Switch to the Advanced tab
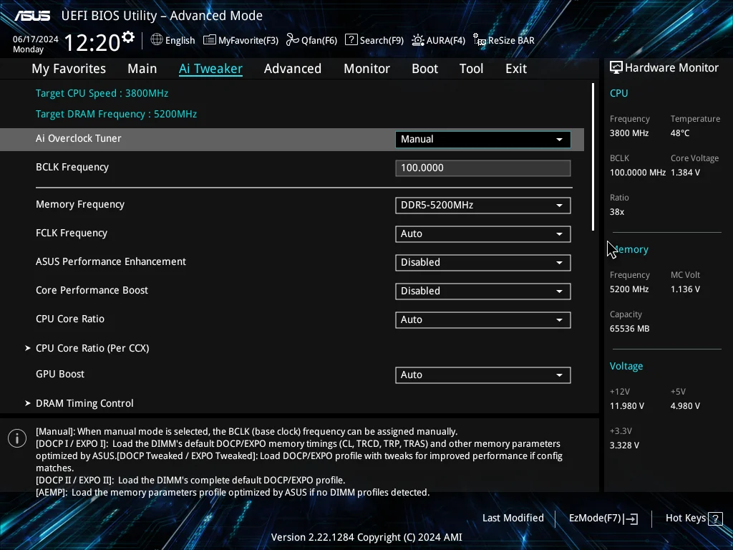The width and height of the screenshot is (733, 550). tap(293, 69)
